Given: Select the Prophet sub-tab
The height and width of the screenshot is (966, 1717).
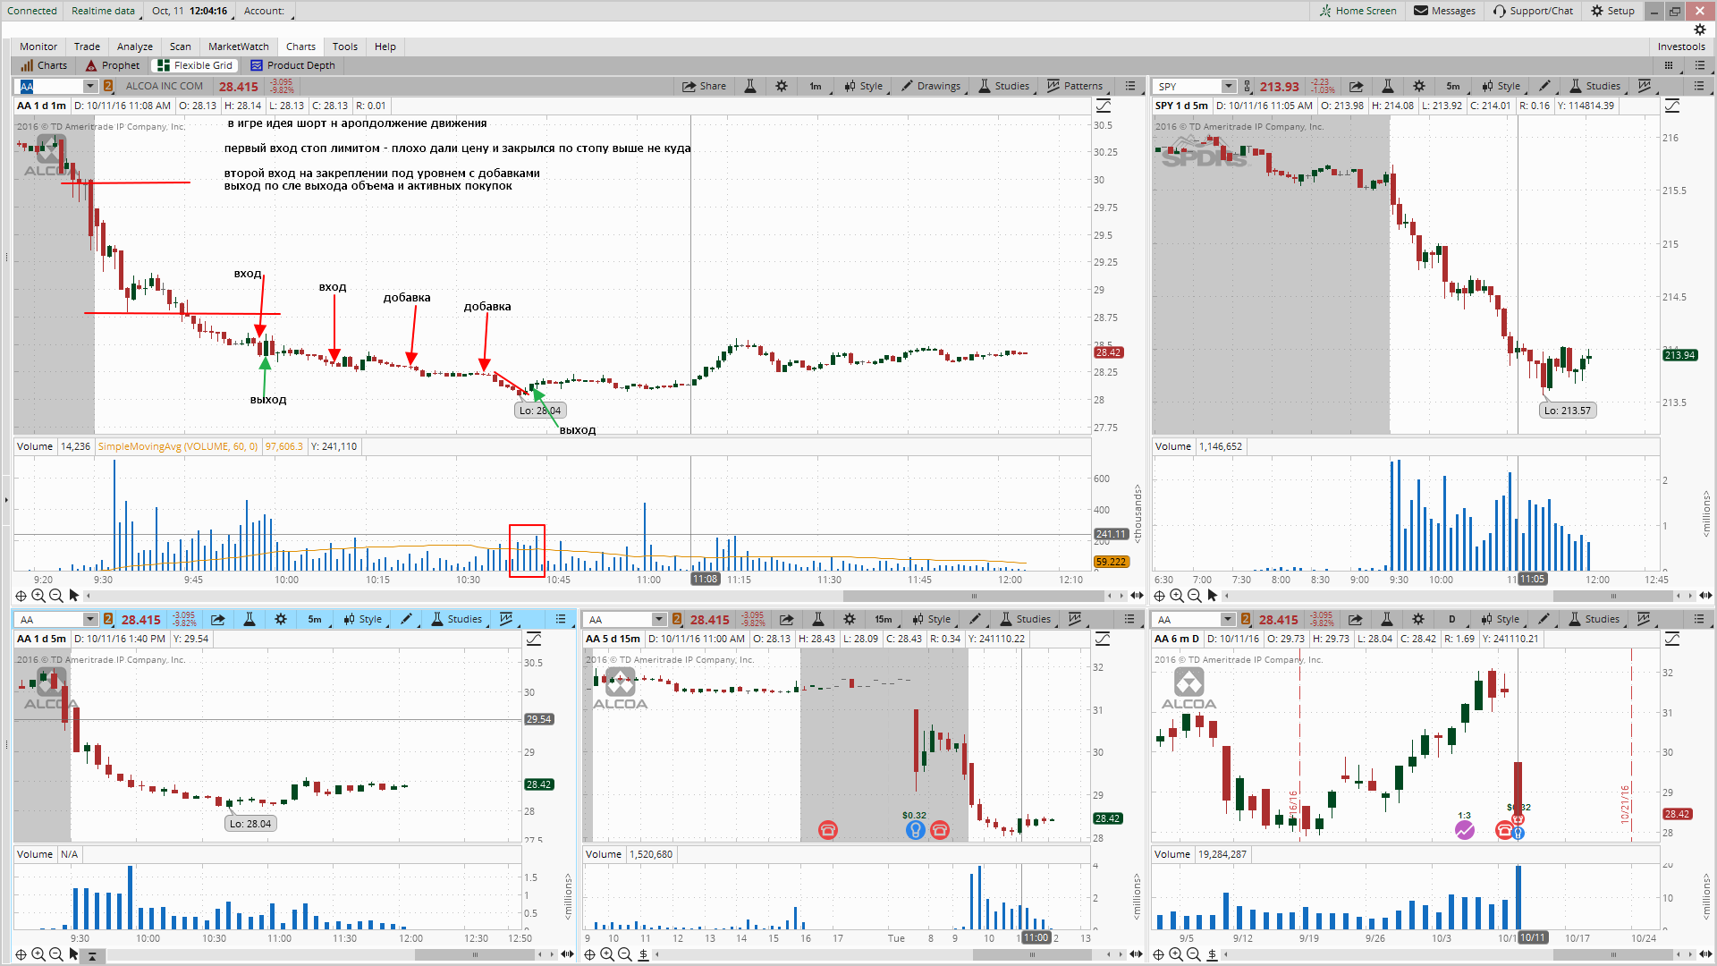Looking at the screenshot, I should pos(114,65).
